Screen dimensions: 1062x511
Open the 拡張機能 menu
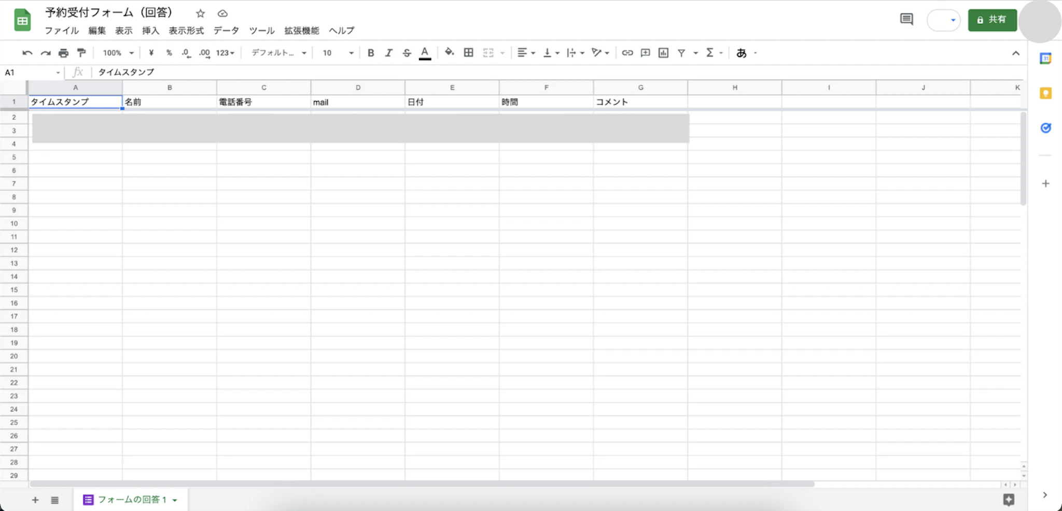[x=301, y=31]
